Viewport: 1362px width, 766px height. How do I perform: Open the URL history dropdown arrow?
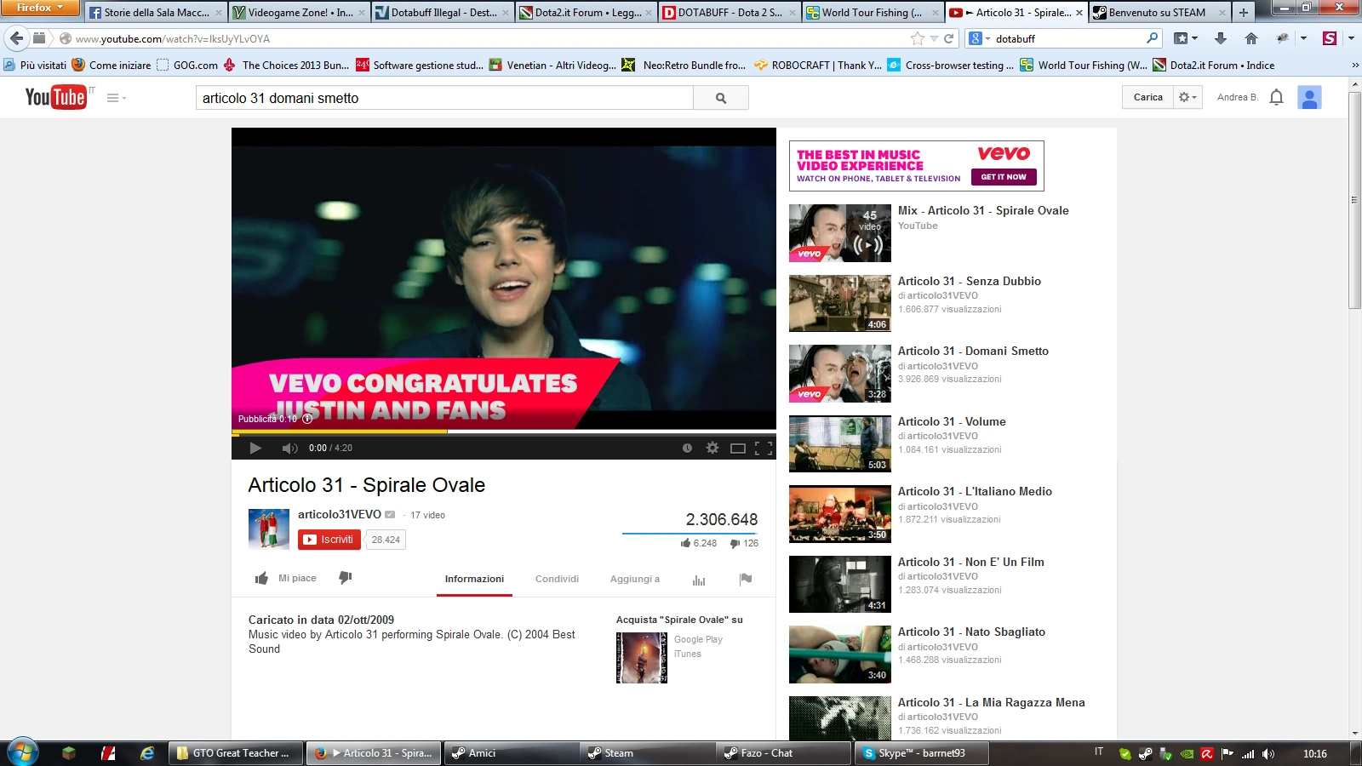coord(934,38)
